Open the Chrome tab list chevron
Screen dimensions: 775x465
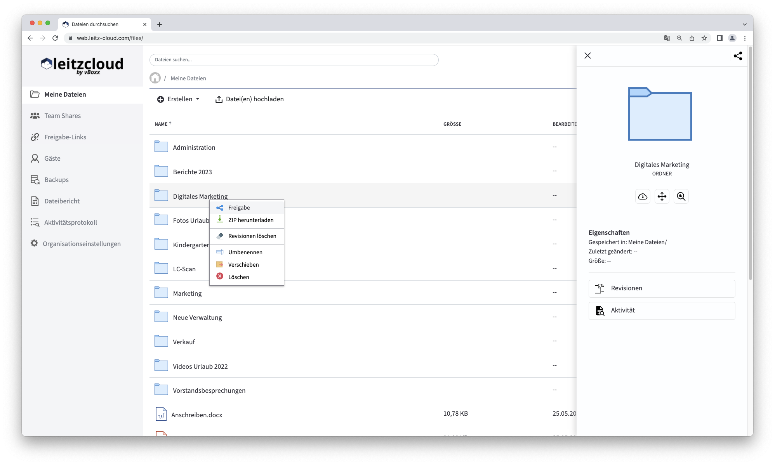[744, 24]
